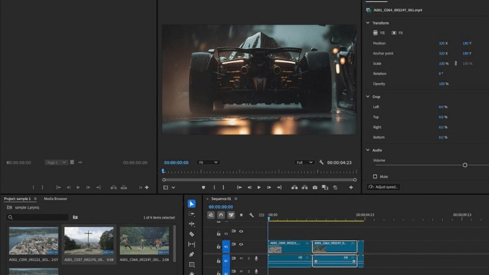The image size is (489, 275).
Task: Open timeline settings wrench icon
Action: [251, 215]
